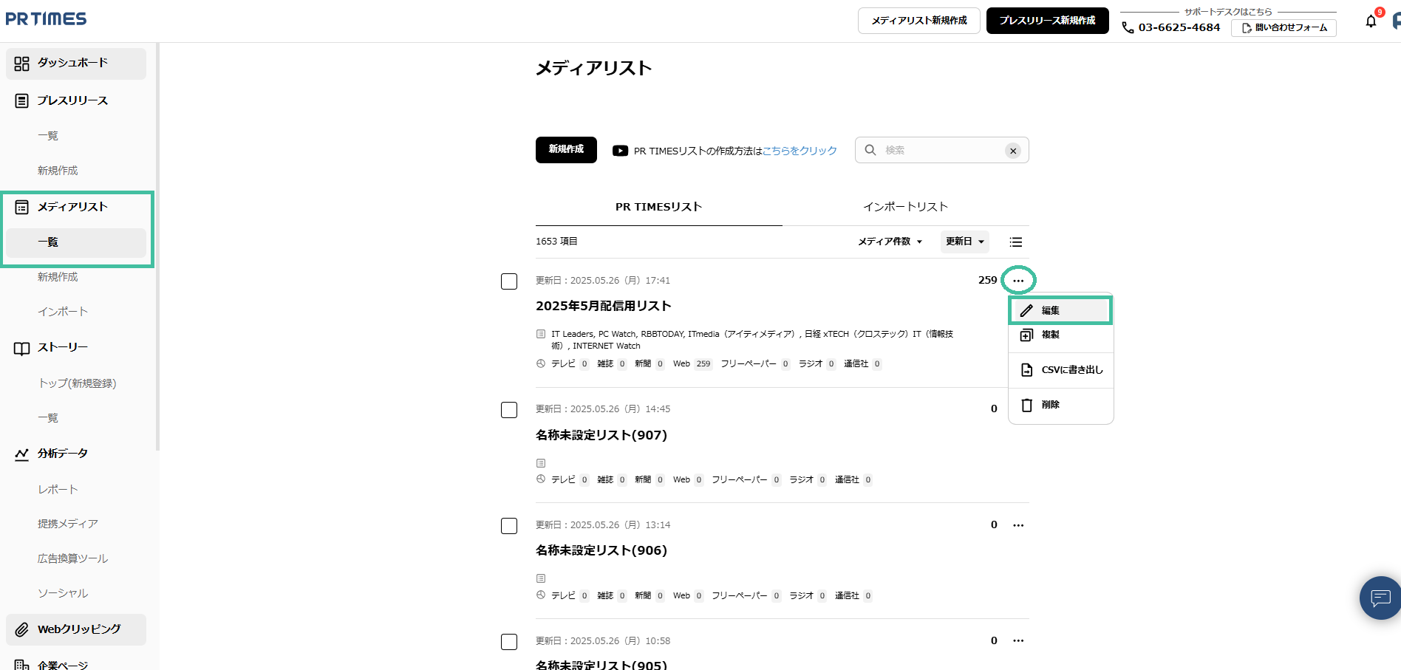This screenshot has height=670, width=1401.
Task: Open three-dot menu for 名称未設定リスト(906)
Action: 1018,525
